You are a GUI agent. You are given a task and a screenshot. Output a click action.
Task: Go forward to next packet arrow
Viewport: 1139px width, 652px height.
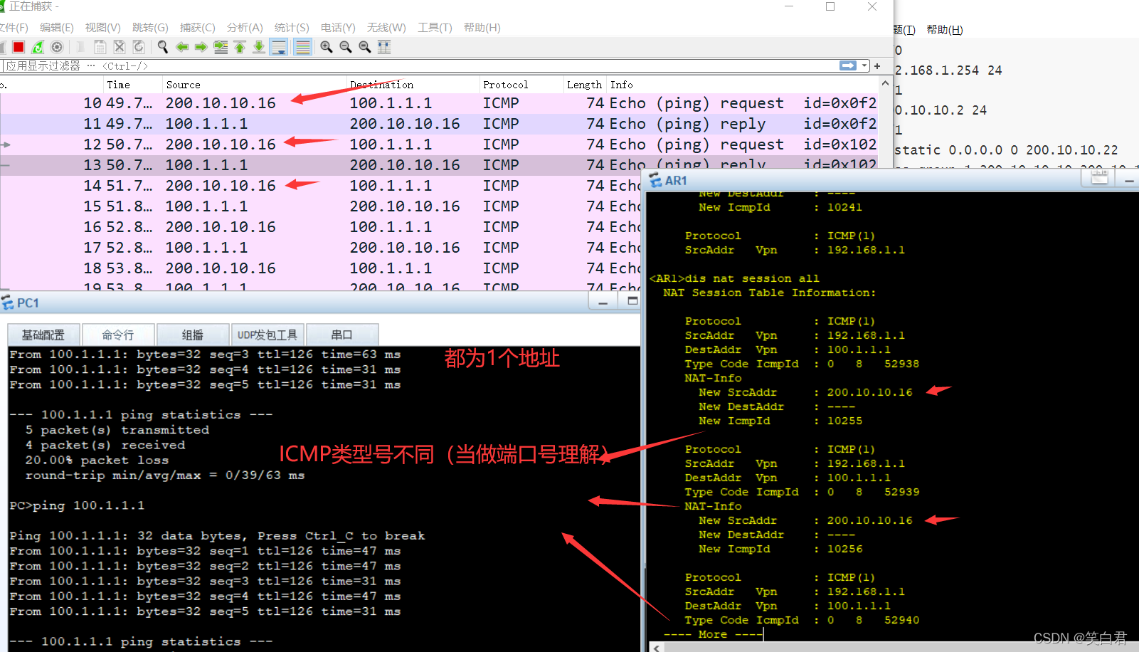pyautogui.click(x=201, y=47)
